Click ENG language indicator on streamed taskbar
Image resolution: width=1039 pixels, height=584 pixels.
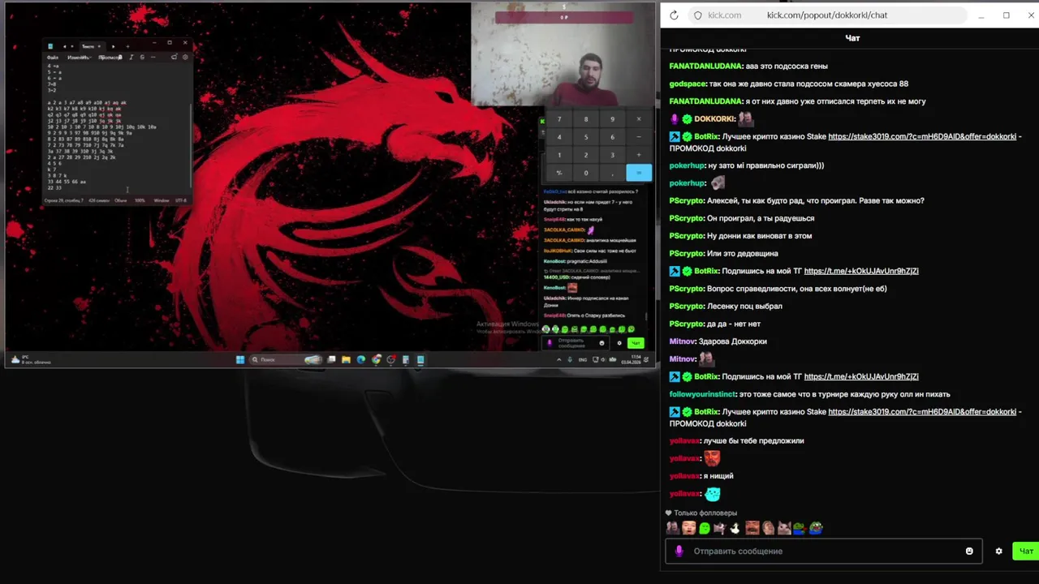[x=583, y=360]
